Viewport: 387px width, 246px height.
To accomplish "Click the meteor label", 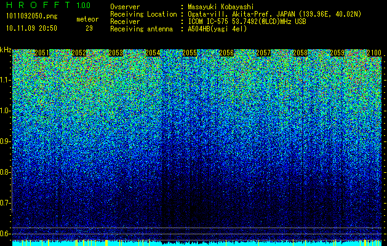I will 87,19.
